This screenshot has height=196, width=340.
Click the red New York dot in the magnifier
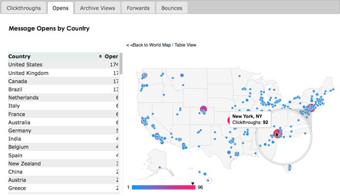pos(277,133)
